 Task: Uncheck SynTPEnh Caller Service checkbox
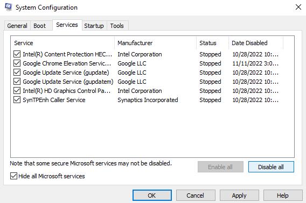click(x=17, y=100)
